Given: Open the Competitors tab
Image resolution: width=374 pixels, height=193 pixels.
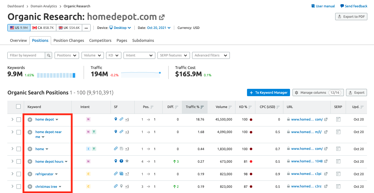Looking at the screenshot, I should [x=100, y=40].
